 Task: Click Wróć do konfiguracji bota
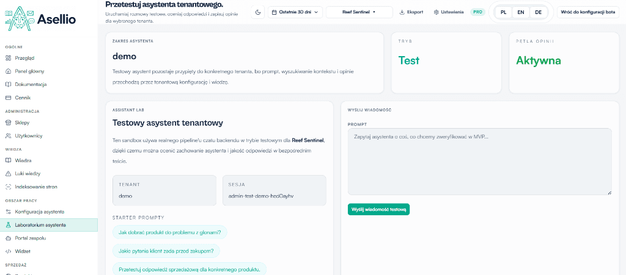587,12
